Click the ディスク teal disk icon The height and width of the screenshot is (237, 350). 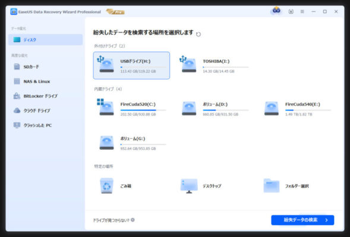17,40
